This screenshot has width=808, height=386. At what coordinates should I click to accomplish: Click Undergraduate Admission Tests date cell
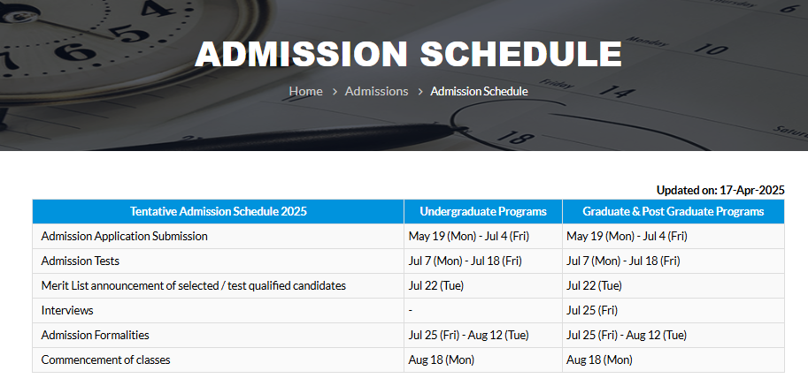coord(483,261)
